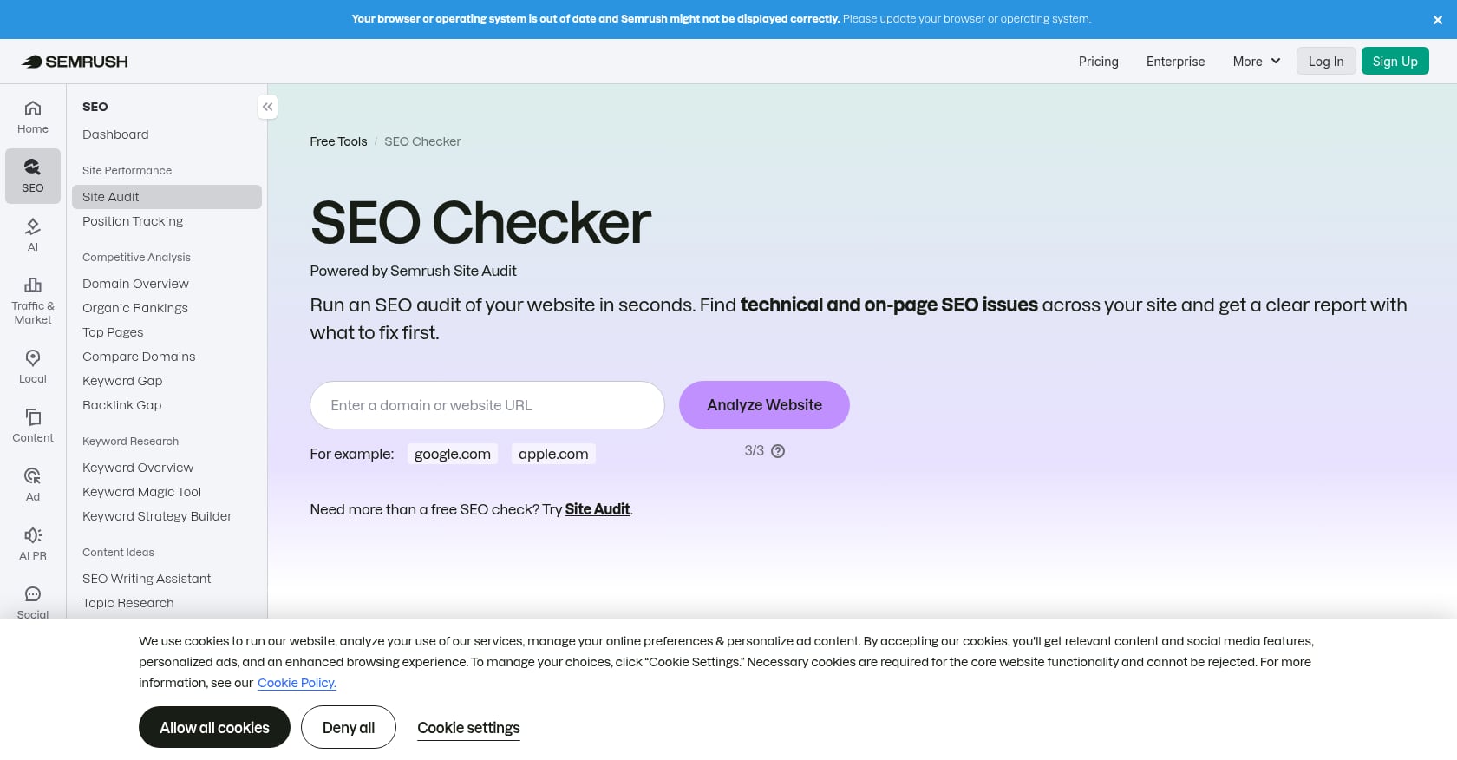This screenshot has width=1457, height=760.
Task: Open the AI PR sidebar icon
Action: coord(33,544)
